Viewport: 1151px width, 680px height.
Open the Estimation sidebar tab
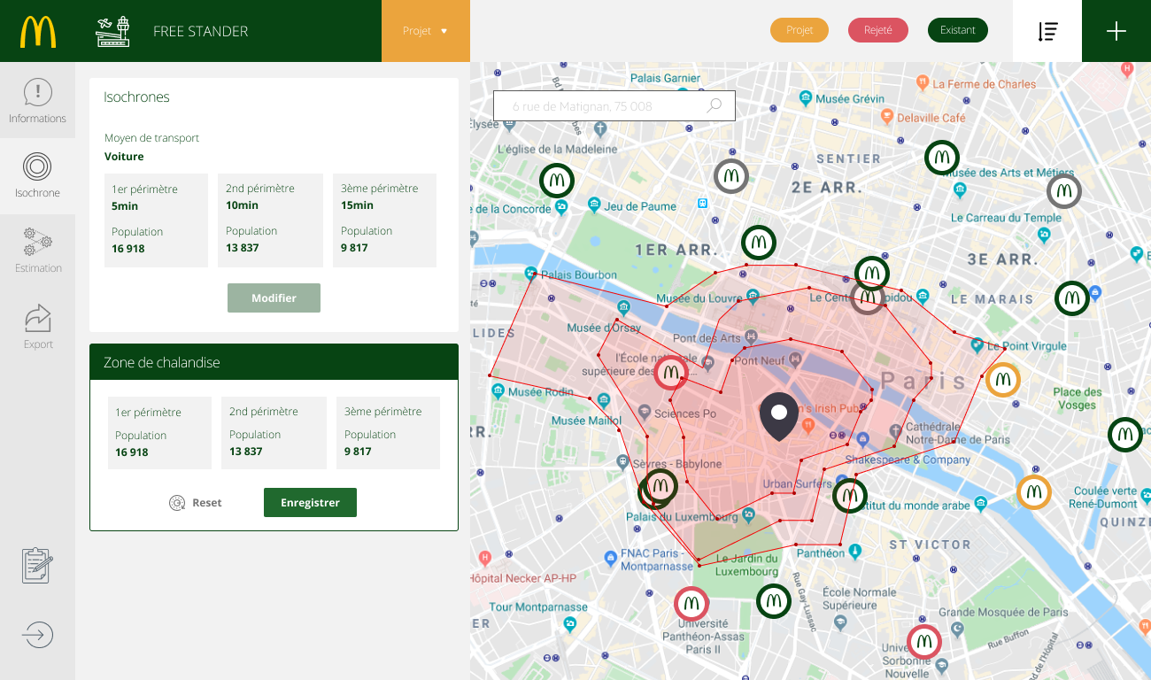37,251
